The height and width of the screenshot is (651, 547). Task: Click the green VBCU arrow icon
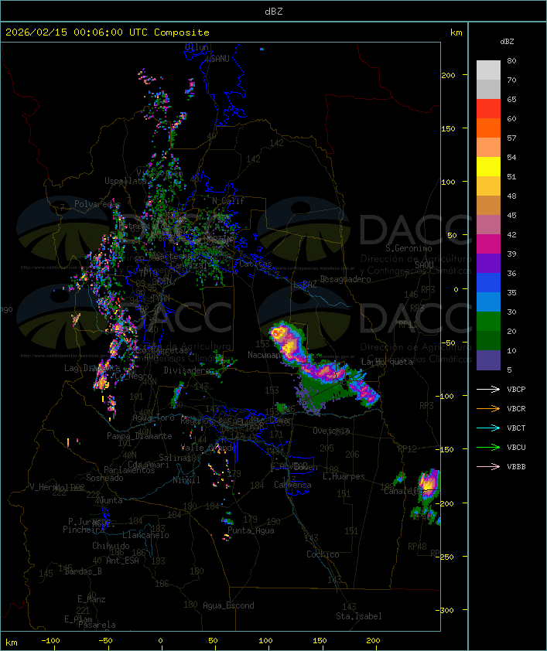488,447
